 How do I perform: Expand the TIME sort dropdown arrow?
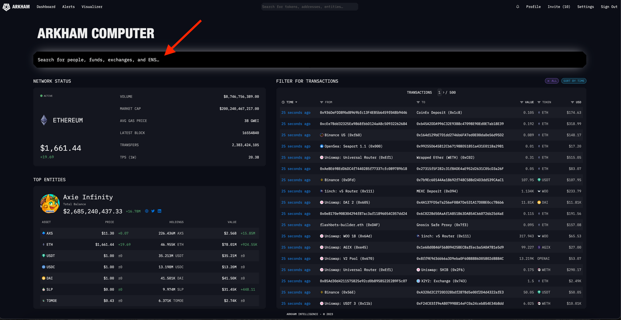pyautogui.click(x=296, y=102)
